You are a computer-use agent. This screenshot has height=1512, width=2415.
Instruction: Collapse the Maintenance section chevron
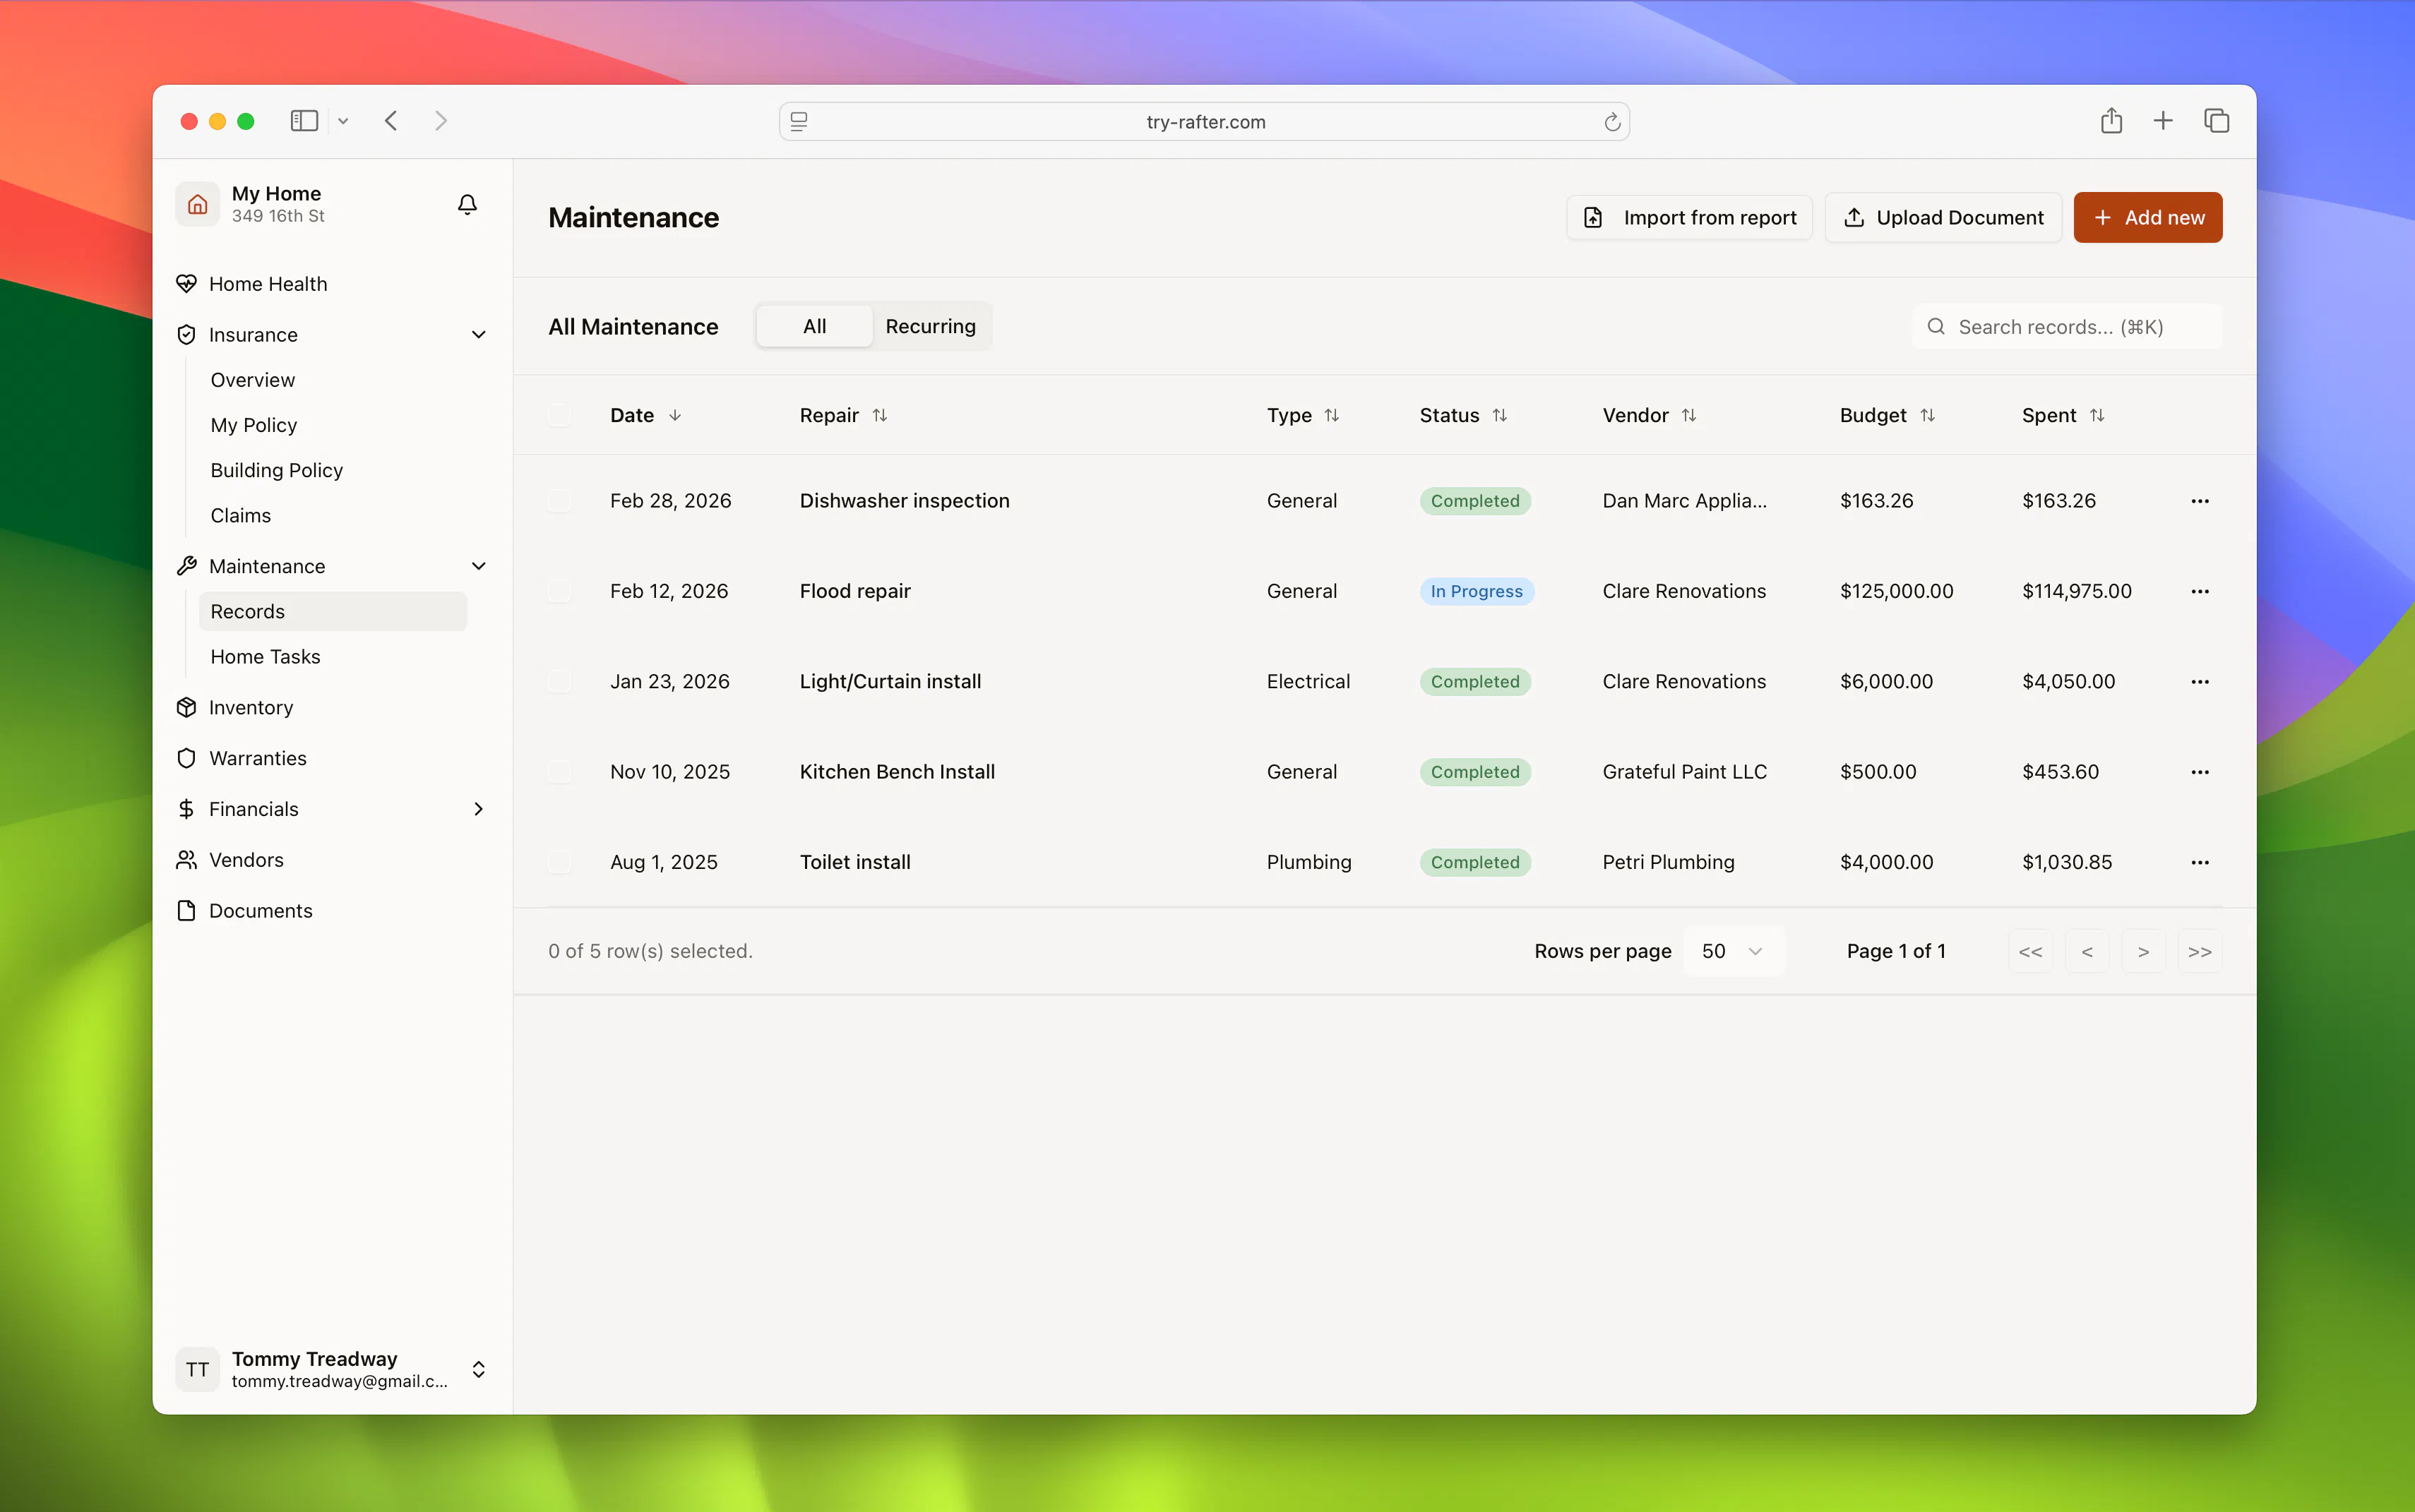pos(478,566)
